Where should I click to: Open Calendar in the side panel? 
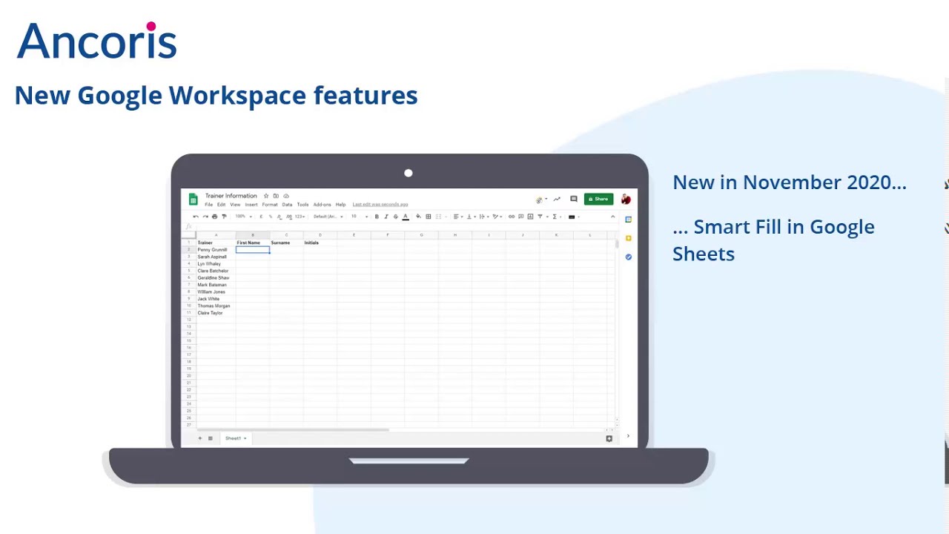(x=628, y=220)
